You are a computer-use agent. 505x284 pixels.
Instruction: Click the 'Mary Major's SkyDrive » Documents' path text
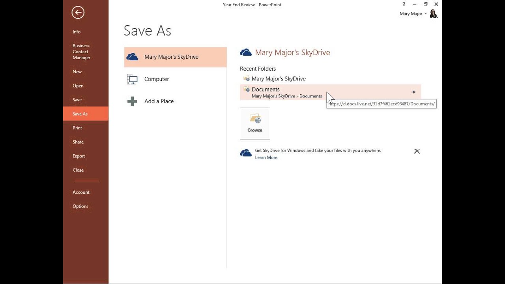click(287, 96)
